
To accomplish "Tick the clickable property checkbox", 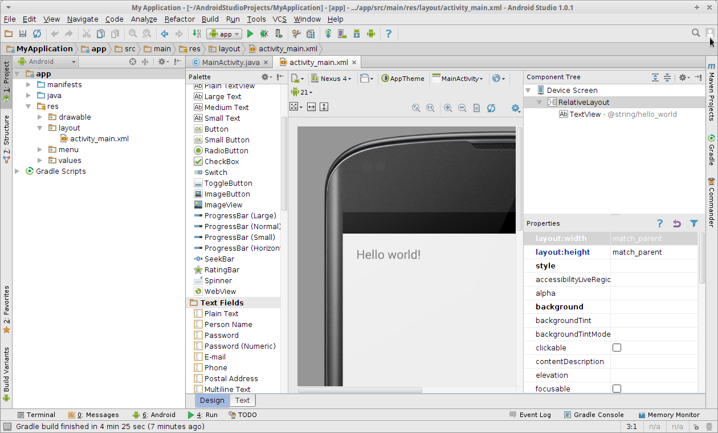I will (617, 348).
